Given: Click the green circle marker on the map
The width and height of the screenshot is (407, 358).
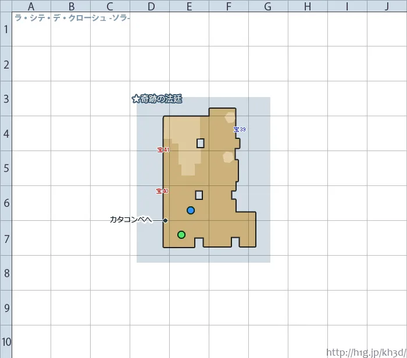Looking at the screenshot, I should (x=181, y=235).
